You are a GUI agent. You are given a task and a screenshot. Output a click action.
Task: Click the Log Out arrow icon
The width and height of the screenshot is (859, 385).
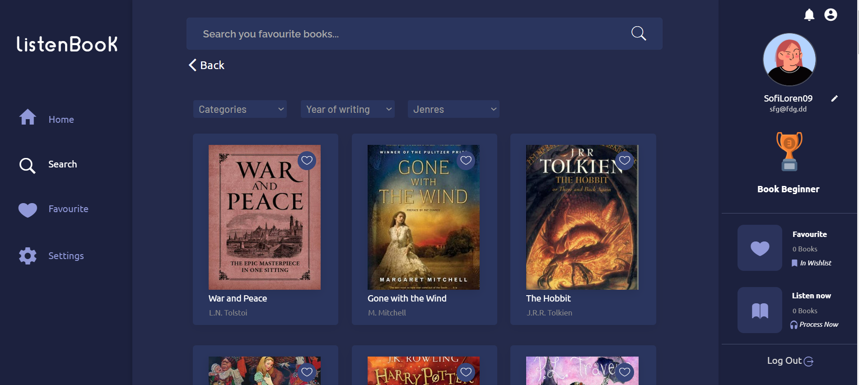pyautogui.click(x=808, y=361)
